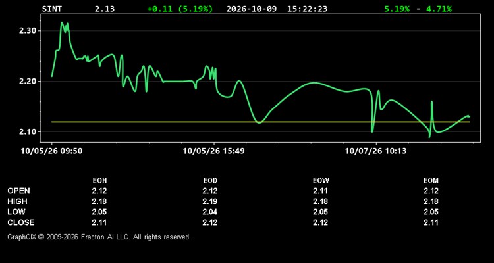494x263 pixels.
Task: Click the price line's highest peak above 2.30
Action: tap(62, 22)
